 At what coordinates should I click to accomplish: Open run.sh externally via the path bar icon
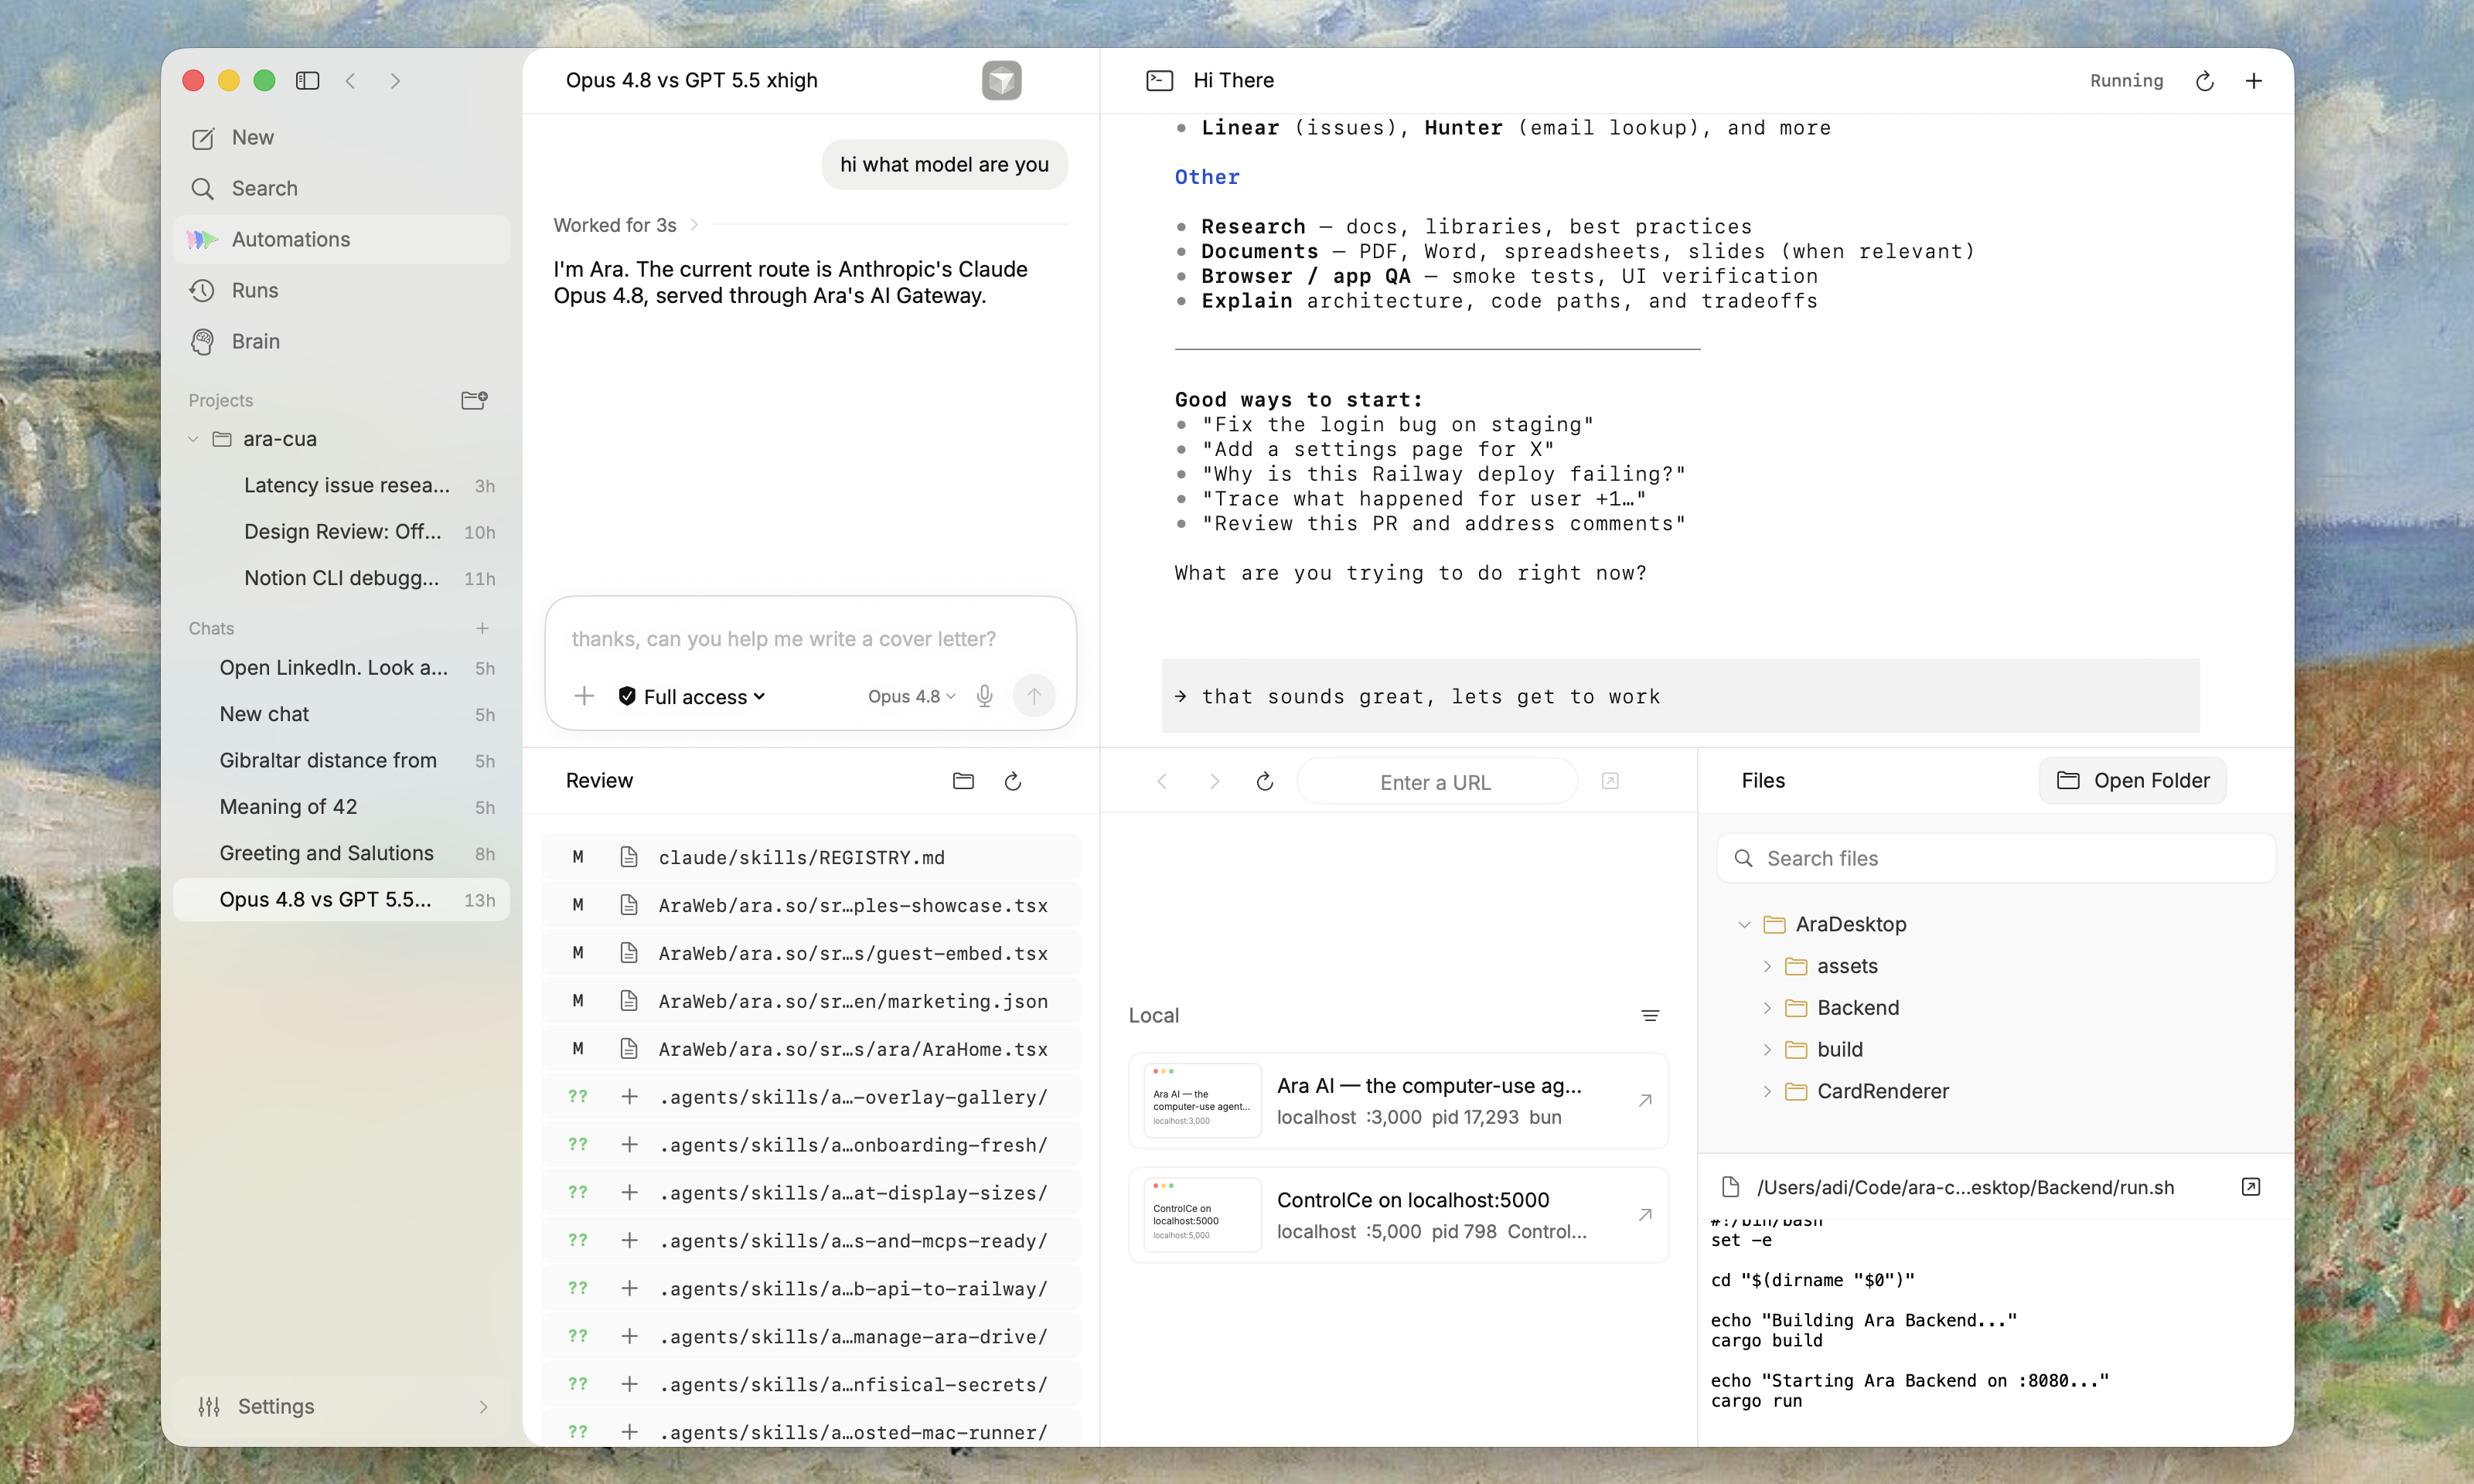[x=2251, y=1187]
